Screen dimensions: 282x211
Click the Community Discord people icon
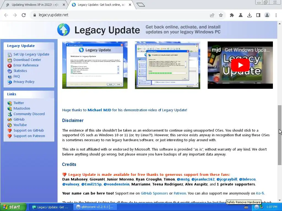10,114
